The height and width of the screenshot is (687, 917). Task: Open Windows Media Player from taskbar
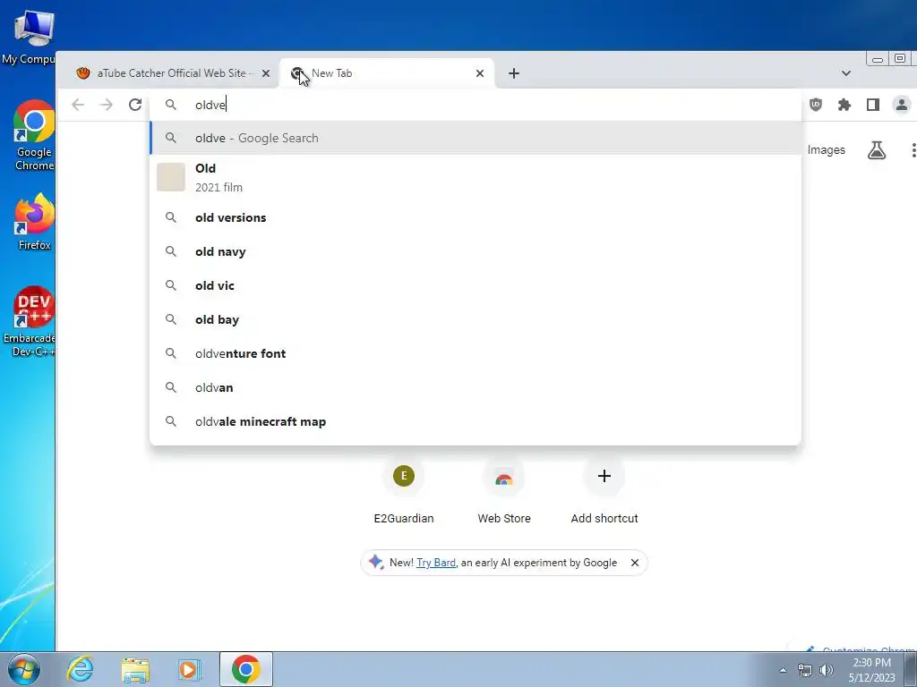coord(189,669)
